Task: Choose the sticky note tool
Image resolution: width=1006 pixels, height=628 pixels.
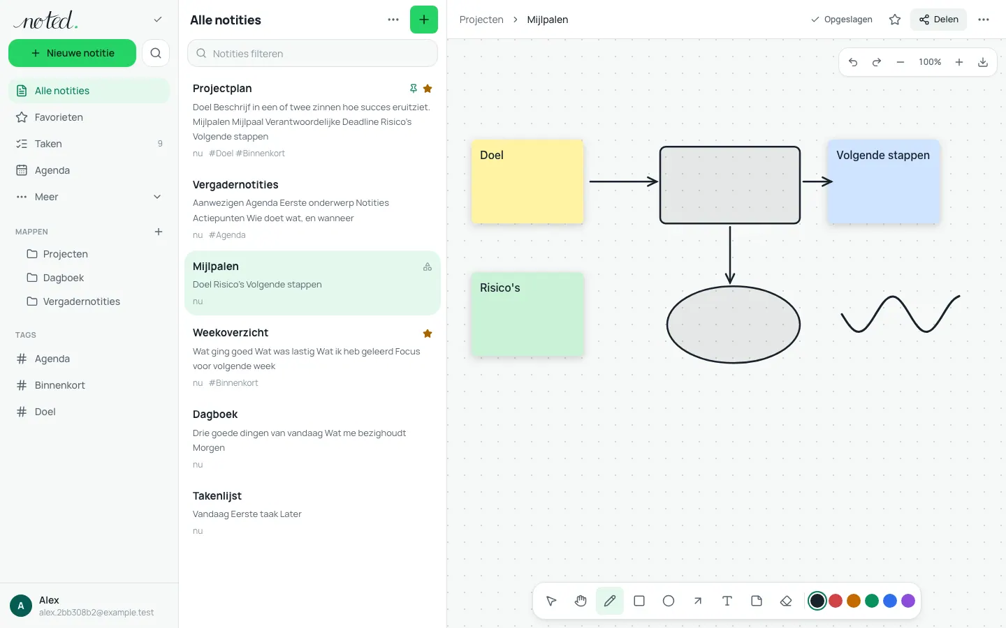Action: point(757,601)
